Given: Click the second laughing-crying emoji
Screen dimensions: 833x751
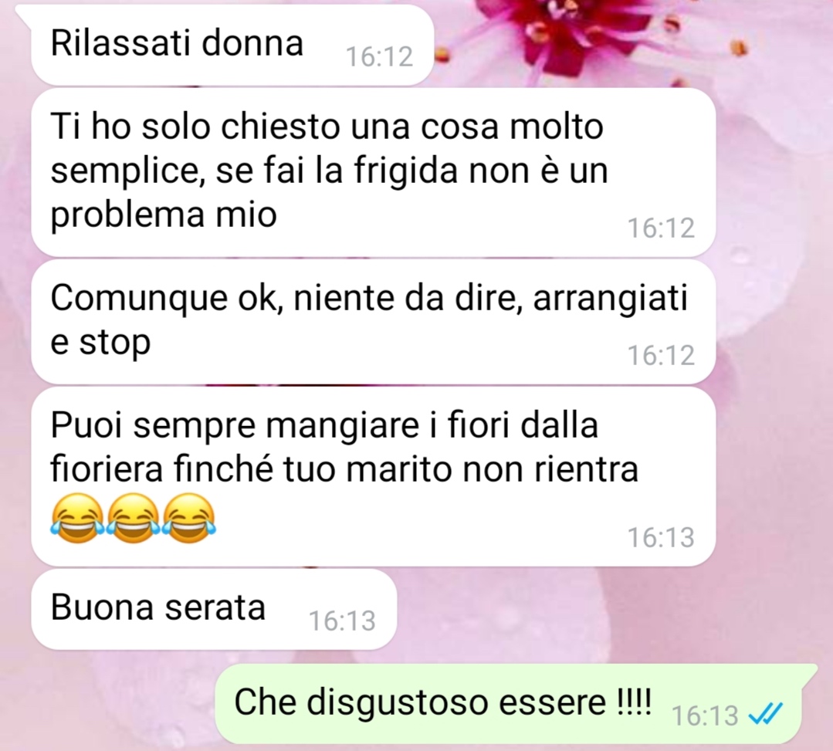Looking at the screenshot, I should point(133,519).
